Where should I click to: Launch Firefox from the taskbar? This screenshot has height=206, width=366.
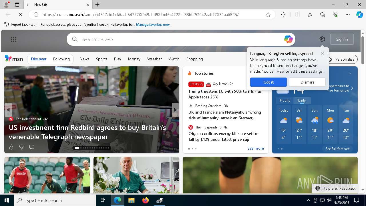pyautogui.click(x=146, y=201)
